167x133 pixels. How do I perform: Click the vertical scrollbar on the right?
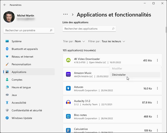pos(166,30)
